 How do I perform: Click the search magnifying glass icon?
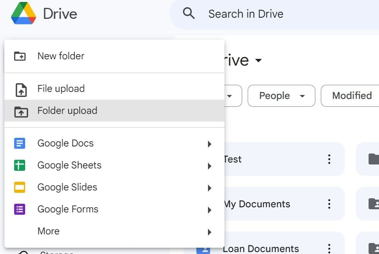[189, 13]
